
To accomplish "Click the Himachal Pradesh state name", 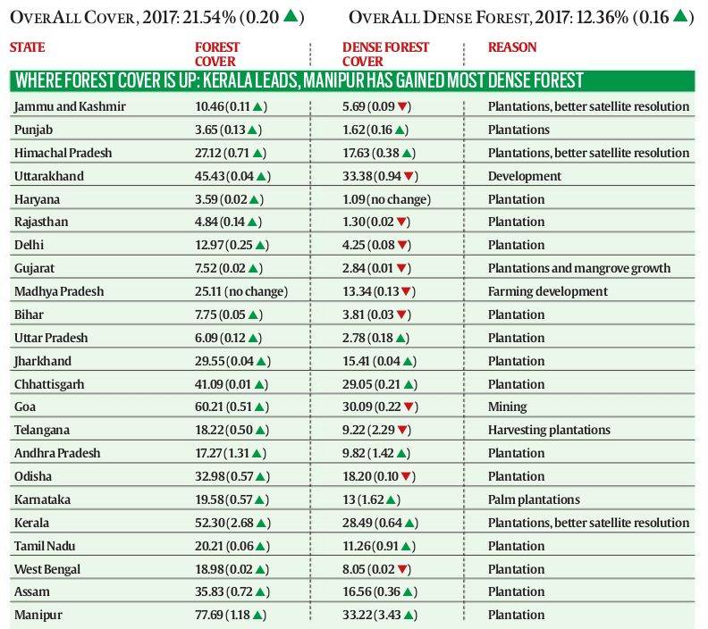I will click(63, 153).
